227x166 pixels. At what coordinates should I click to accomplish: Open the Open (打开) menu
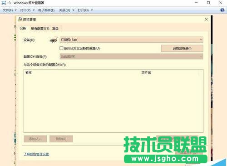coord(85,10)
